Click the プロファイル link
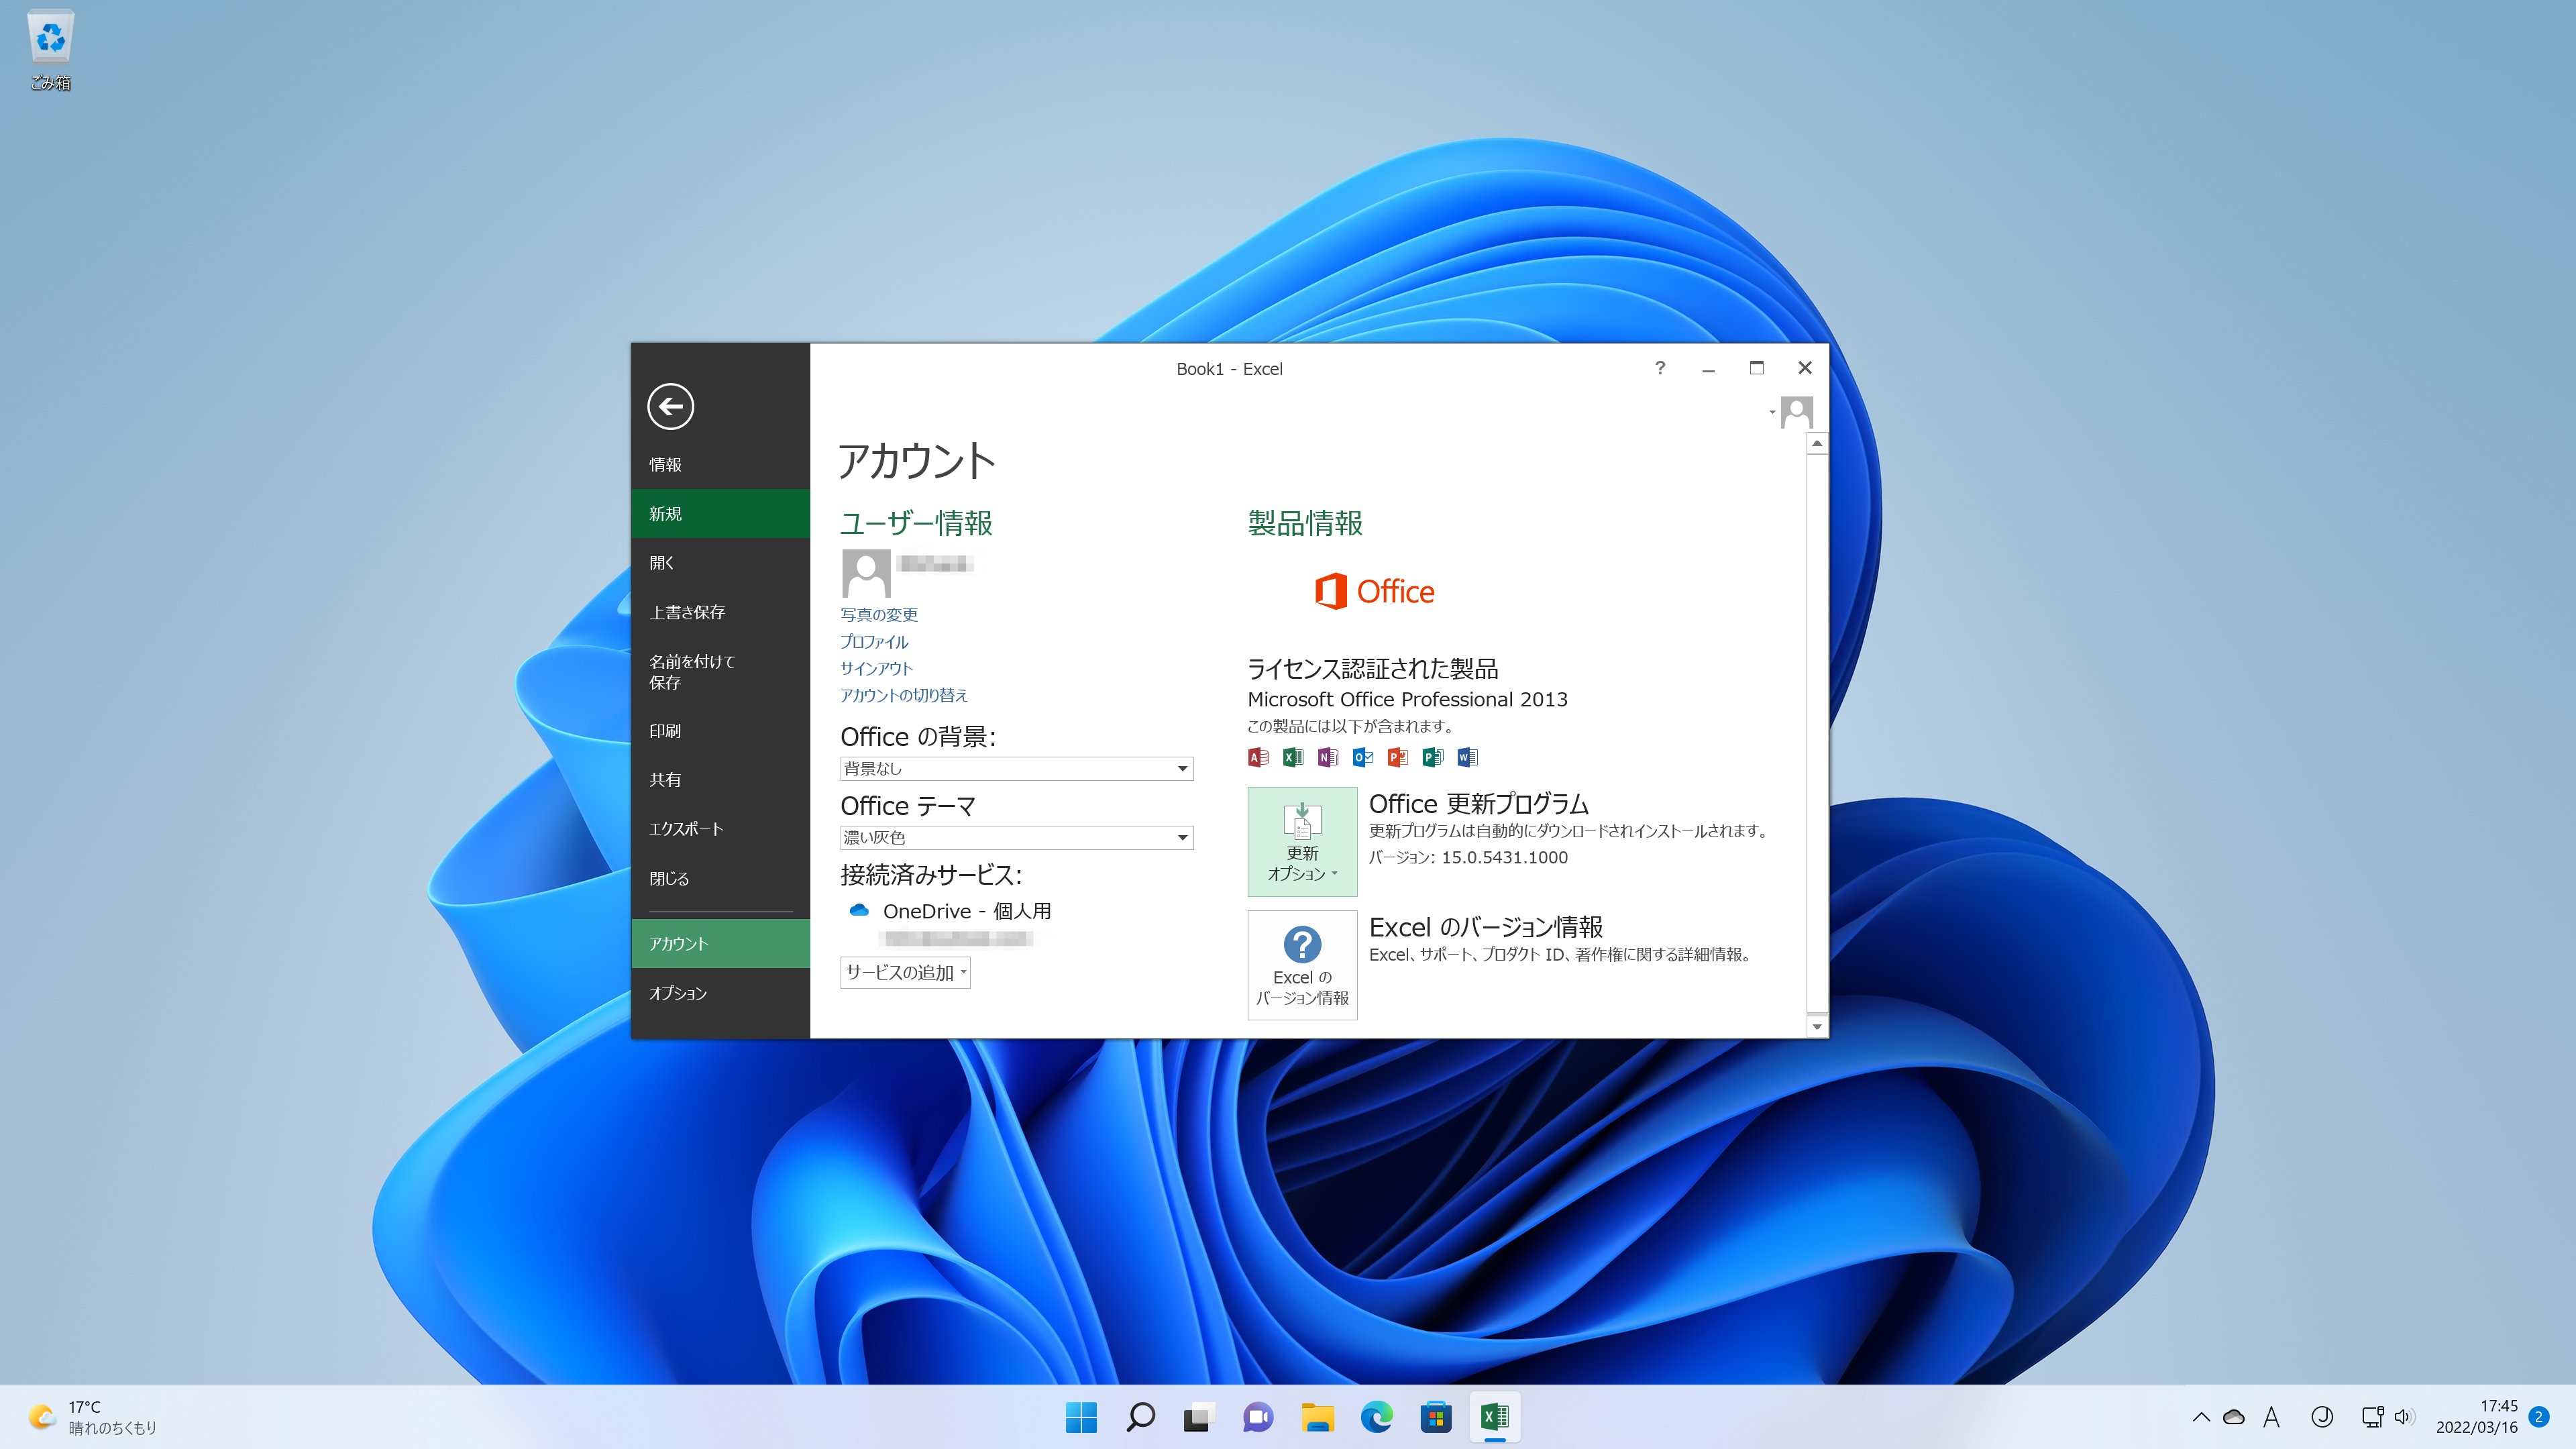This screenshot has width=2576, height=1449. (x=874, y=641)
